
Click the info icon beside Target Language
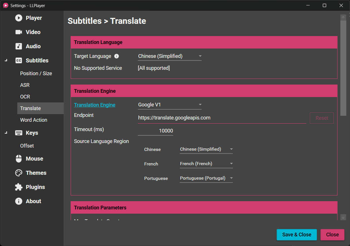click(x=116, y=56)
